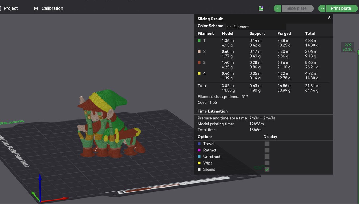The image size is (359, 204).
Task: Click the Time Estimation heading
Action: (x=213, y=111)
